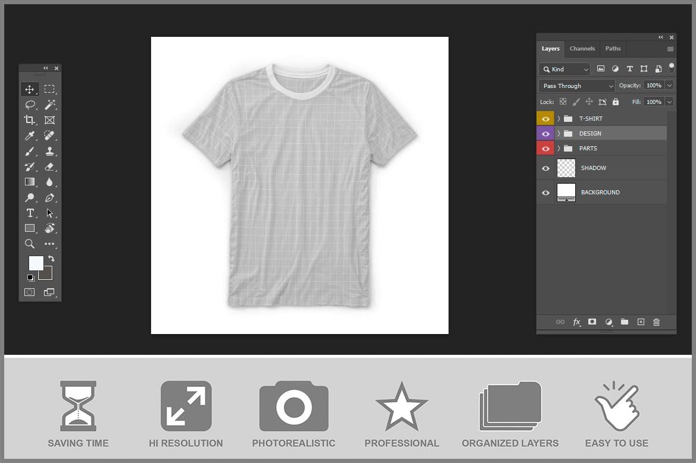The image size is (696, 463).
Task: Lock image pixels
Action: (x=576, y=102)
